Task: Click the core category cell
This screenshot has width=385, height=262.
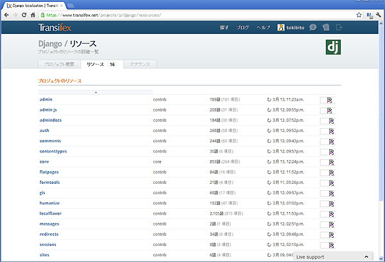Action: pyautogui.click(x=157, y=162)
